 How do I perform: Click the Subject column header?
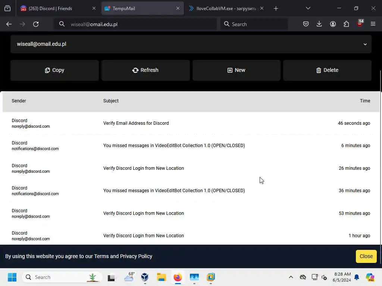coord(111,101)
